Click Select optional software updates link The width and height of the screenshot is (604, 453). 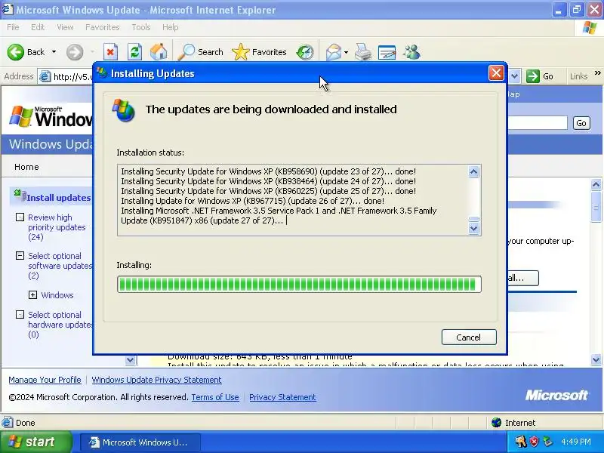60,266
